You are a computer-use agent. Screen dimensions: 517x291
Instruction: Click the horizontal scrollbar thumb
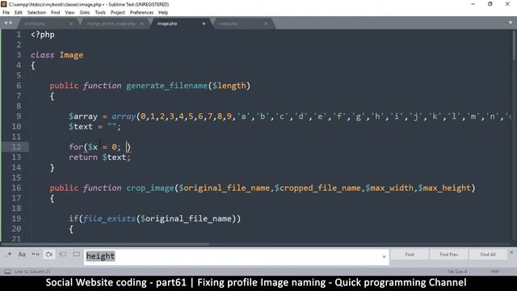click(x=106, y=244)
